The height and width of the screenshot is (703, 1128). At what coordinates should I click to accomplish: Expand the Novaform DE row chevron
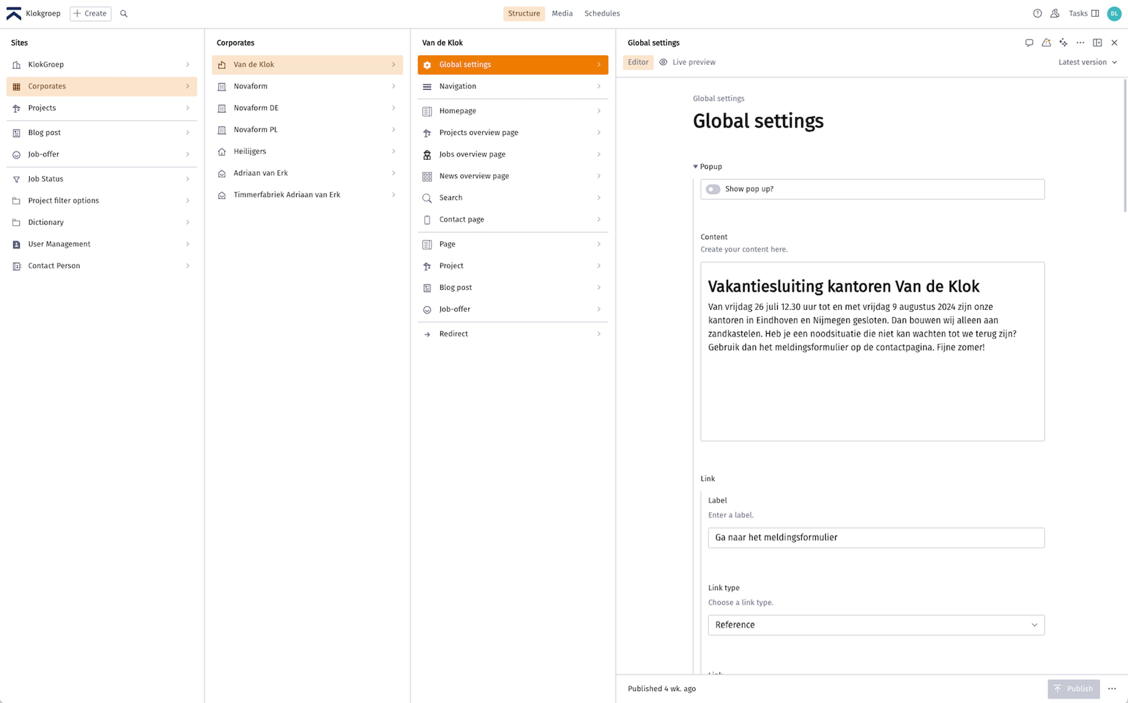[393, 108]
